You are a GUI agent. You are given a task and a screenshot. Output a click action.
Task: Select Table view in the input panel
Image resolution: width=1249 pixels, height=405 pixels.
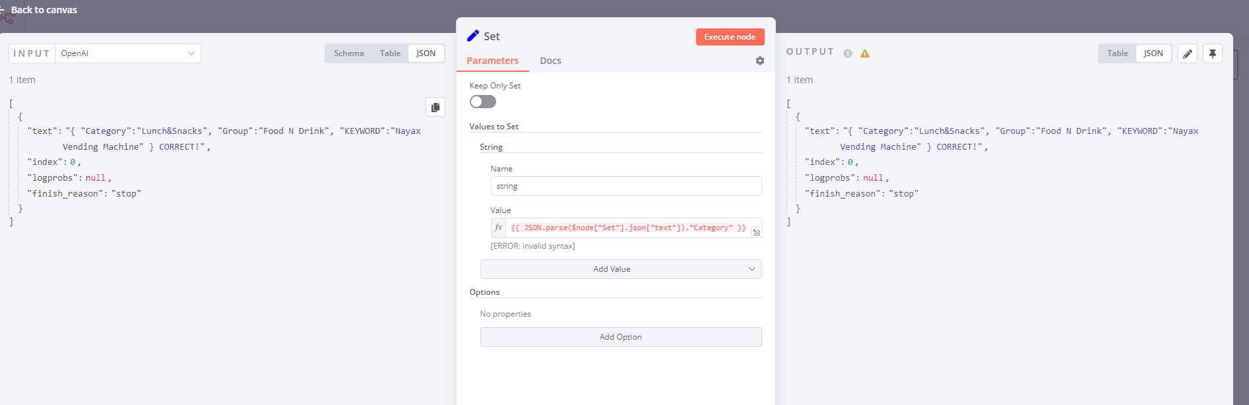[x=390, y=53]
